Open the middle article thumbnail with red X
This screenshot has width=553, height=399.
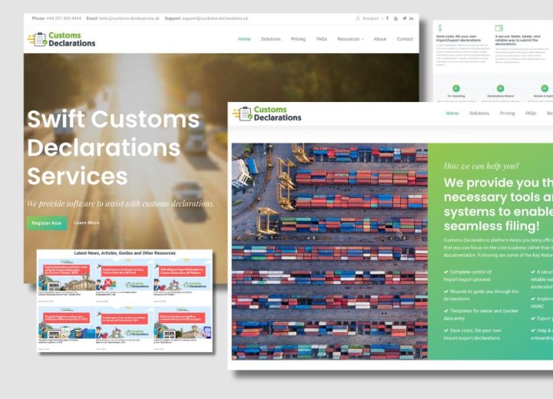tap(124, 275)
